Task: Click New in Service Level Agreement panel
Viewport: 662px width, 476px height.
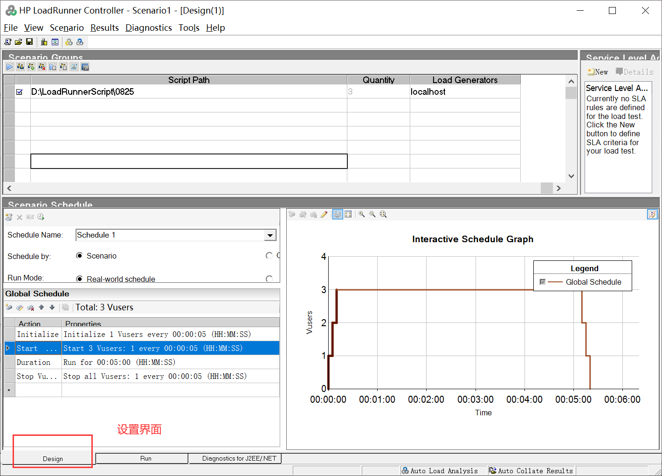Action: pyautogui.click(x=598, y=72)
